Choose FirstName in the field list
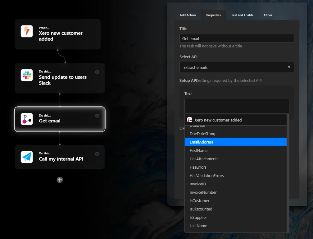Viewport: 313px width, 239px height. (x=236, y=150)
